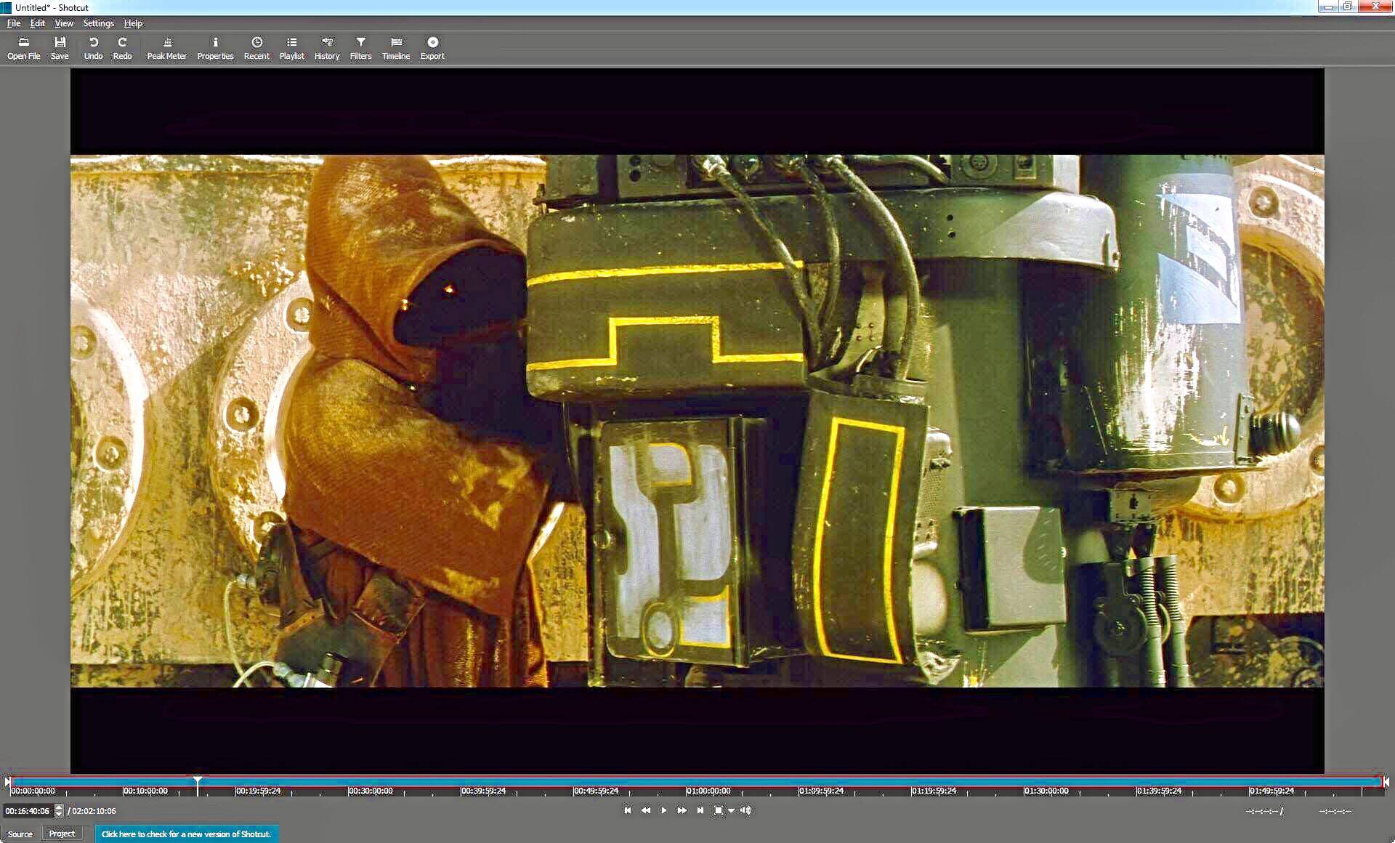Open the Edit menu

[38, 23]
